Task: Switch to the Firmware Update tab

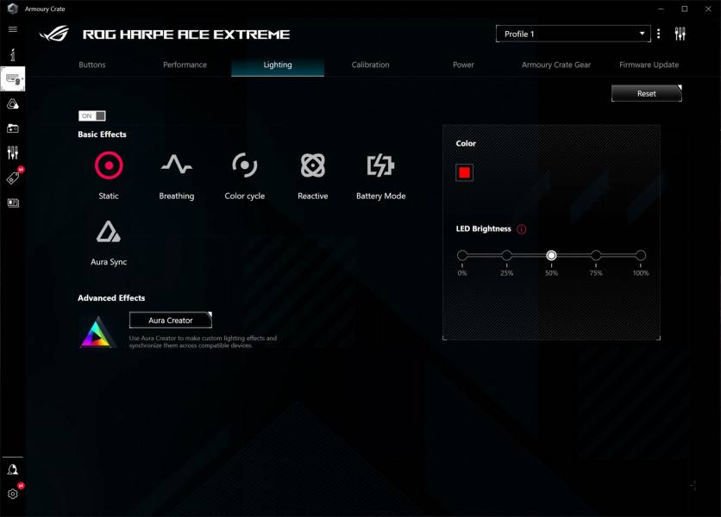Action: click(649, 65)
